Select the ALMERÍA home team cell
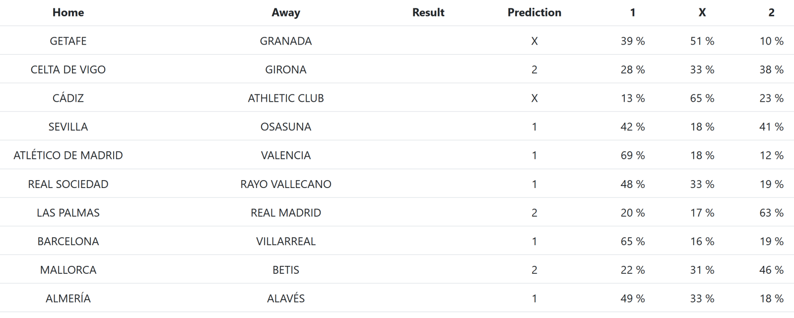Image resolution: width=794 pixels, height=318 pixels. click(68, 299)
